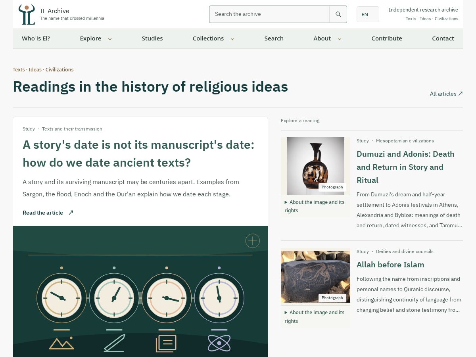Click Photograph badge on the vase image
This screenshot has height=357, width=476.
332,187
